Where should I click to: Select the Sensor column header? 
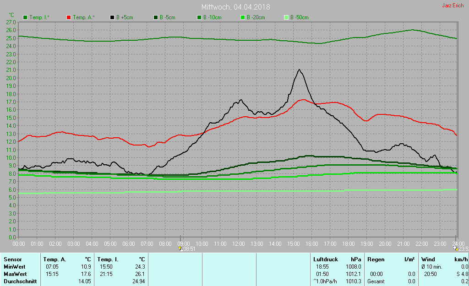click(12, 259)
